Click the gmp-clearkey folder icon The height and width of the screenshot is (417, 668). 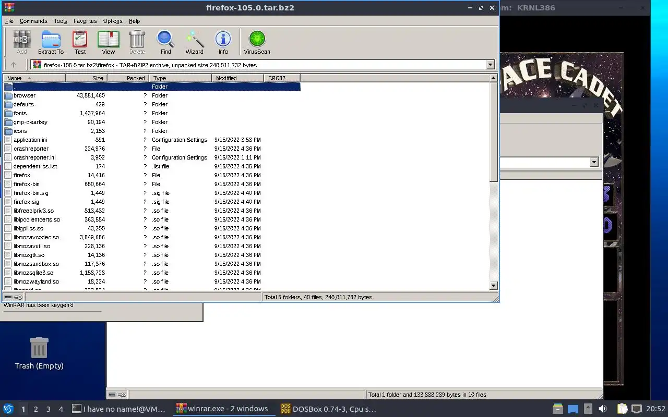pos(8,122)
